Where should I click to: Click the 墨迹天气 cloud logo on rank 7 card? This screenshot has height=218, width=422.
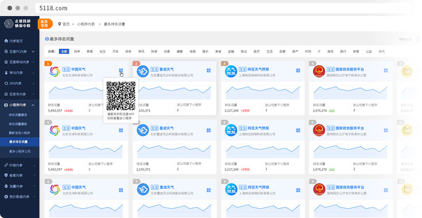tap(143, 189)
